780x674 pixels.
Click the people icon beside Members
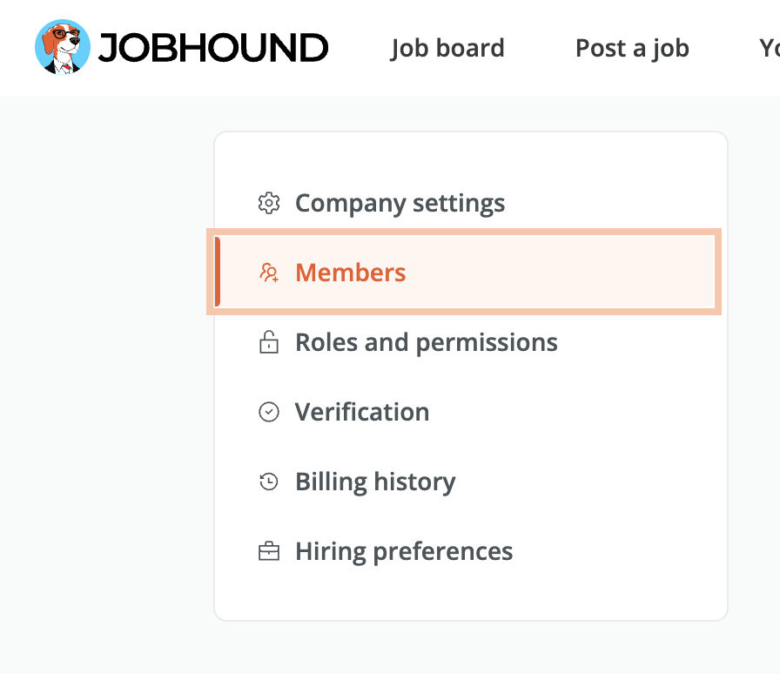point(269,273)
